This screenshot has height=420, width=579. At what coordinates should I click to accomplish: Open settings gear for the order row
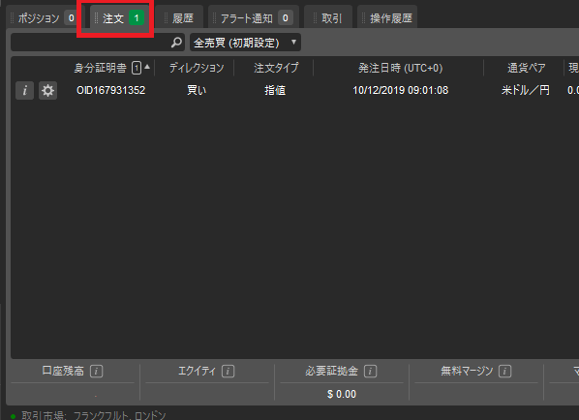click(x=47, y=90)
